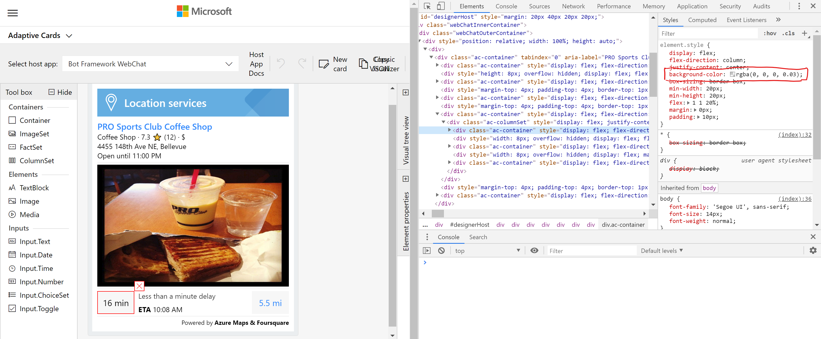Toggle the .cls class editor
The width and height of the screenshot is (821, 339).
pyautogui.click(x=789, y=33)
